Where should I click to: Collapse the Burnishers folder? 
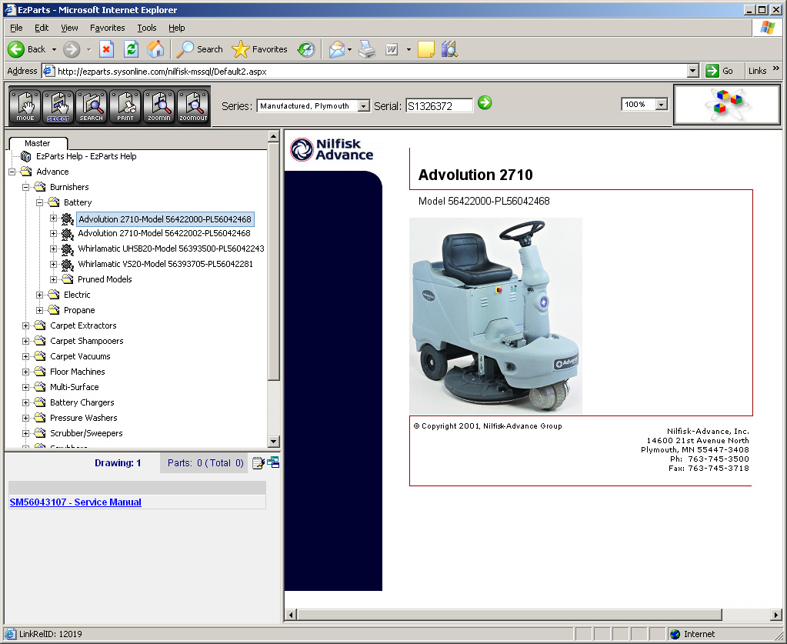point(25,187)
